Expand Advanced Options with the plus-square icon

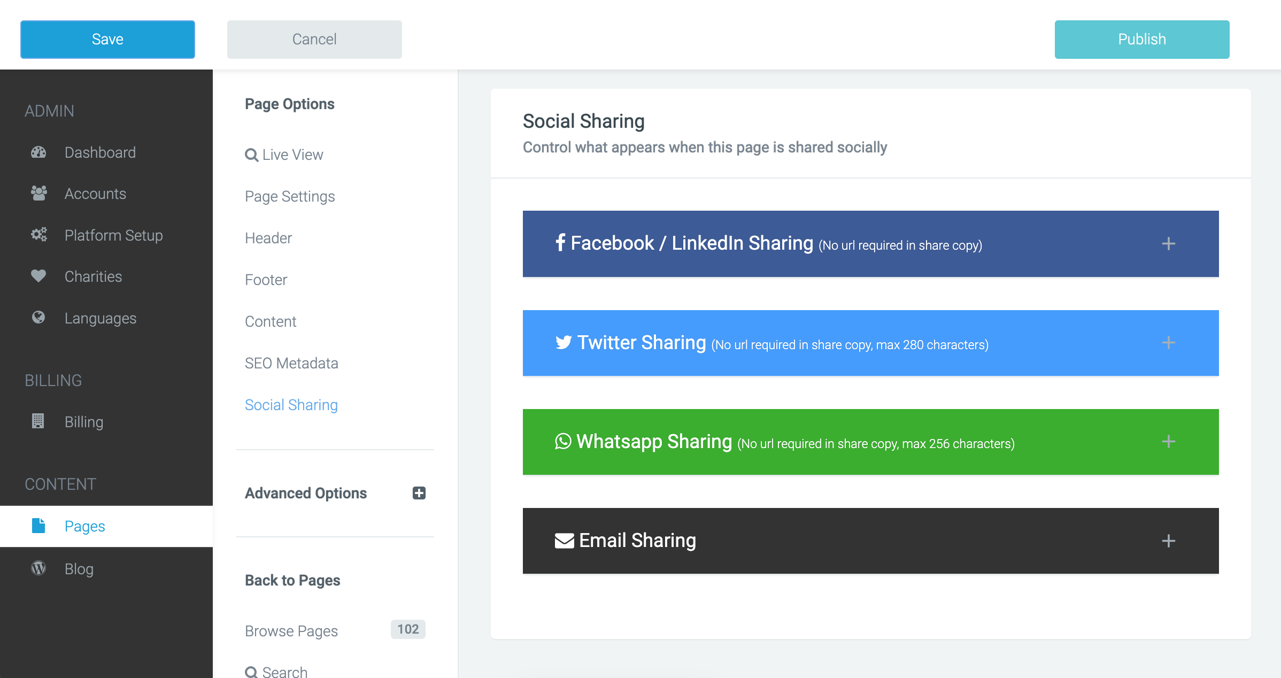coord(419,493)
